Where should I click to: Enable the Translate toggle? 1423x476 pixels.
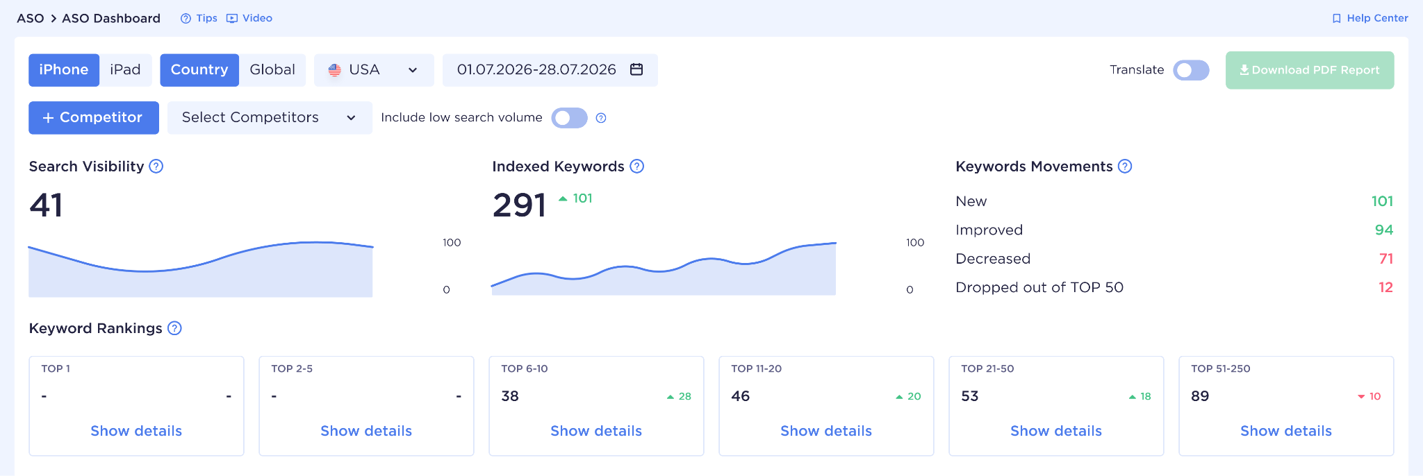point(1191,70)
